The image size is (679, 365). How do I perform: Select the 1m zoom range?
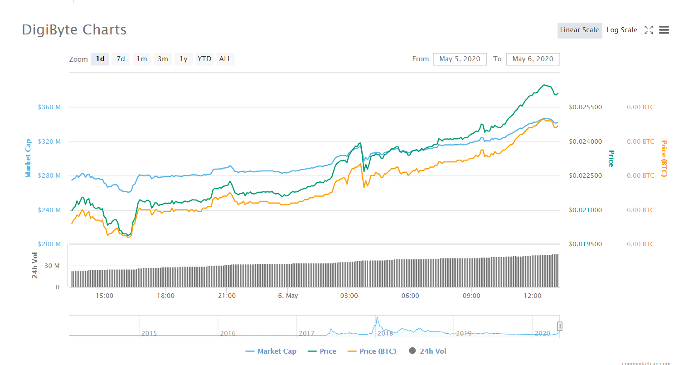[x=142, y=59]
